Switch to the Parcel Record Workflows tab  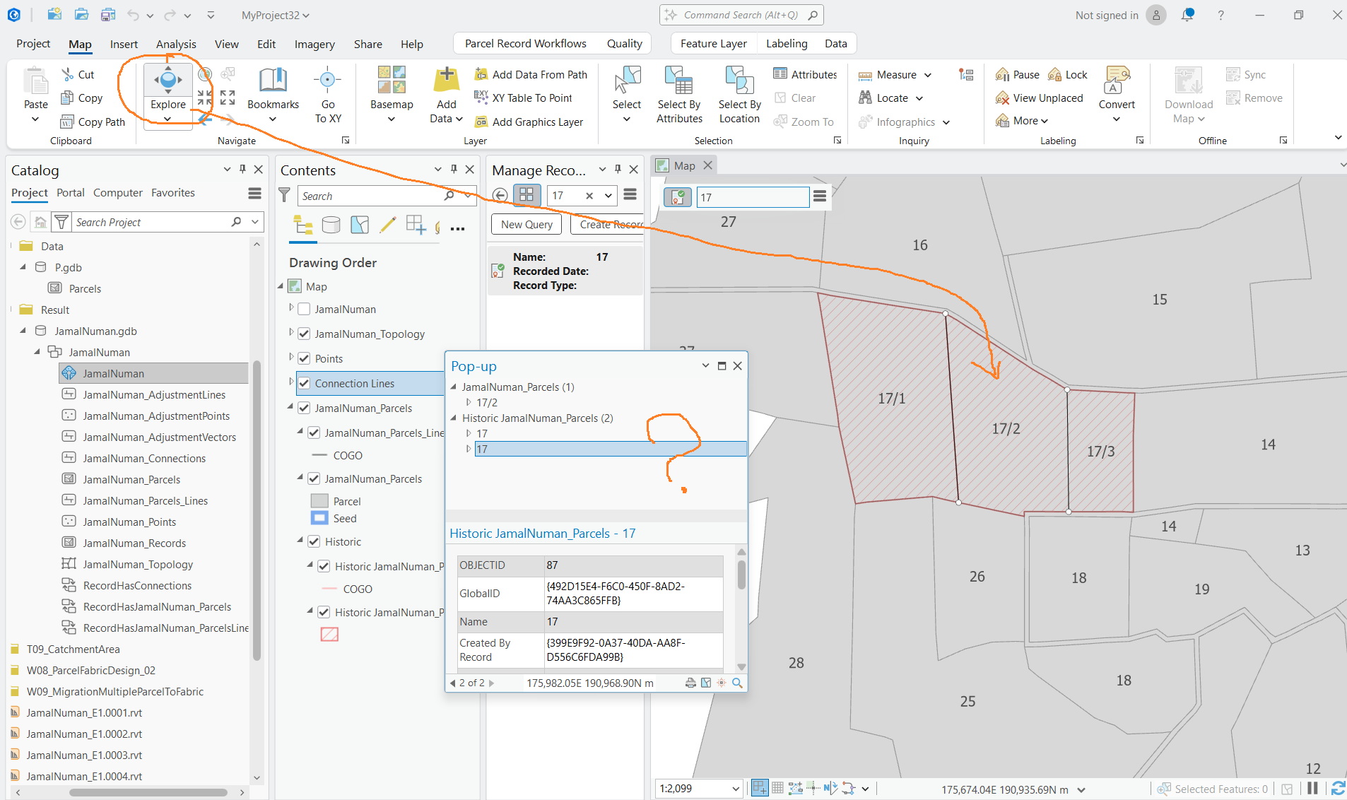[x=525, y=44]
